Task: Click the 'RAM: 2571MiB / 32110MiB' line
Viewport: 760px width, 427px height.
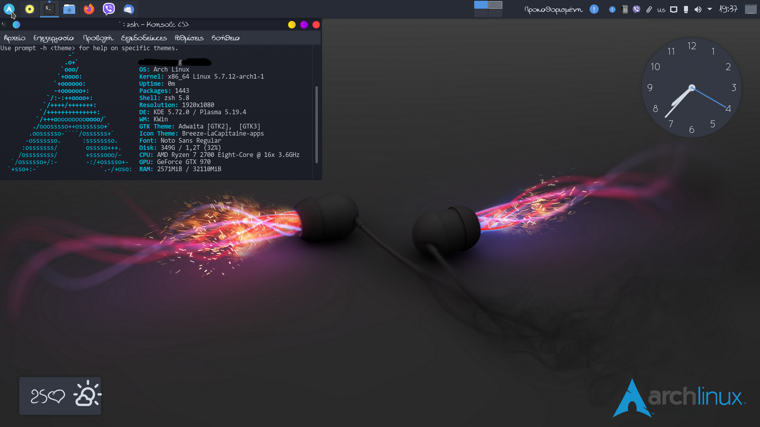Action: (180, 169)
